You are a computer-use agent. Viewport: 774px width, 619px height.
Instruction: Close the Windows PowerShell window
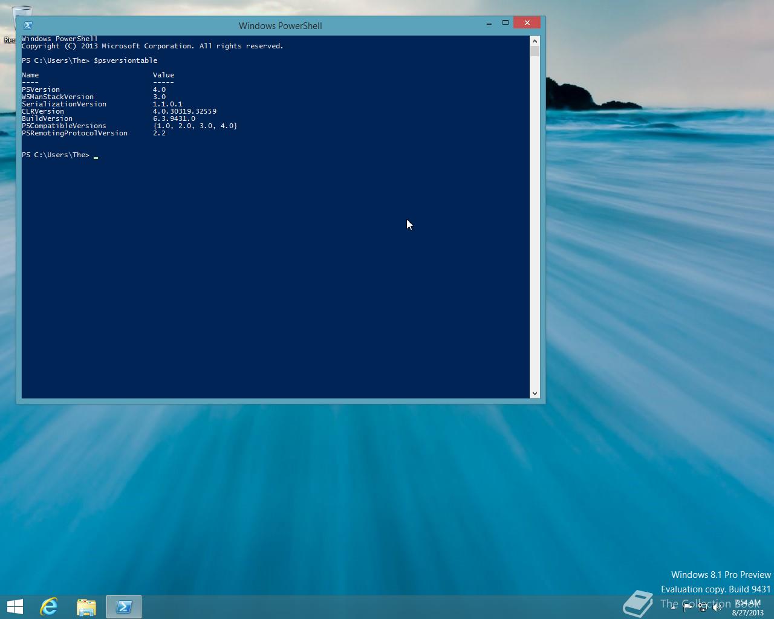click(527, 22)
